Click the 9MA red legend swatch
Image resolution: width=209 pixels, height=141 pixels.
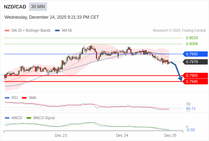point(24,98)
